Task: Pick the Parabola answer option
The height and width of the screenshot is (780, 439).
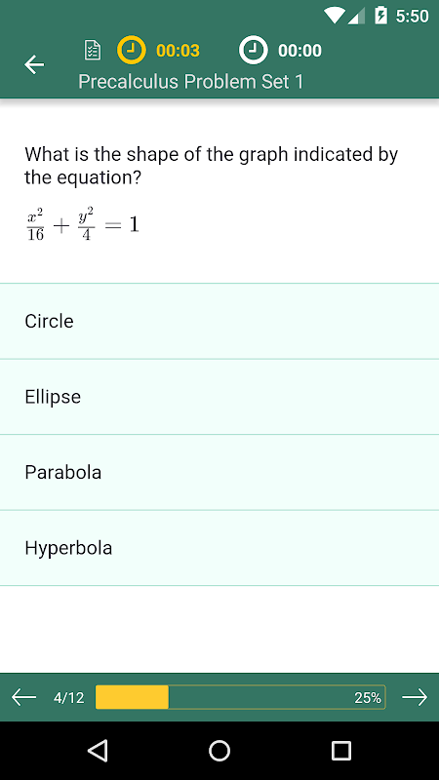Action: point(219,473)
